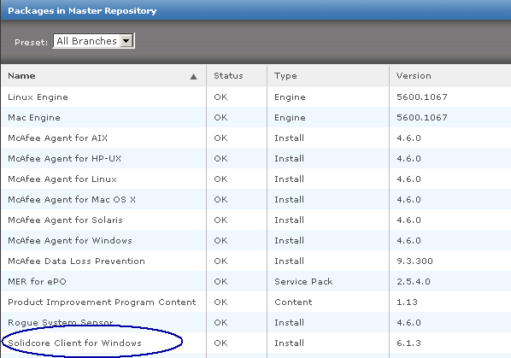
Task: Select McAfee Data Loss Prevention package
Action: coord(255,261)
